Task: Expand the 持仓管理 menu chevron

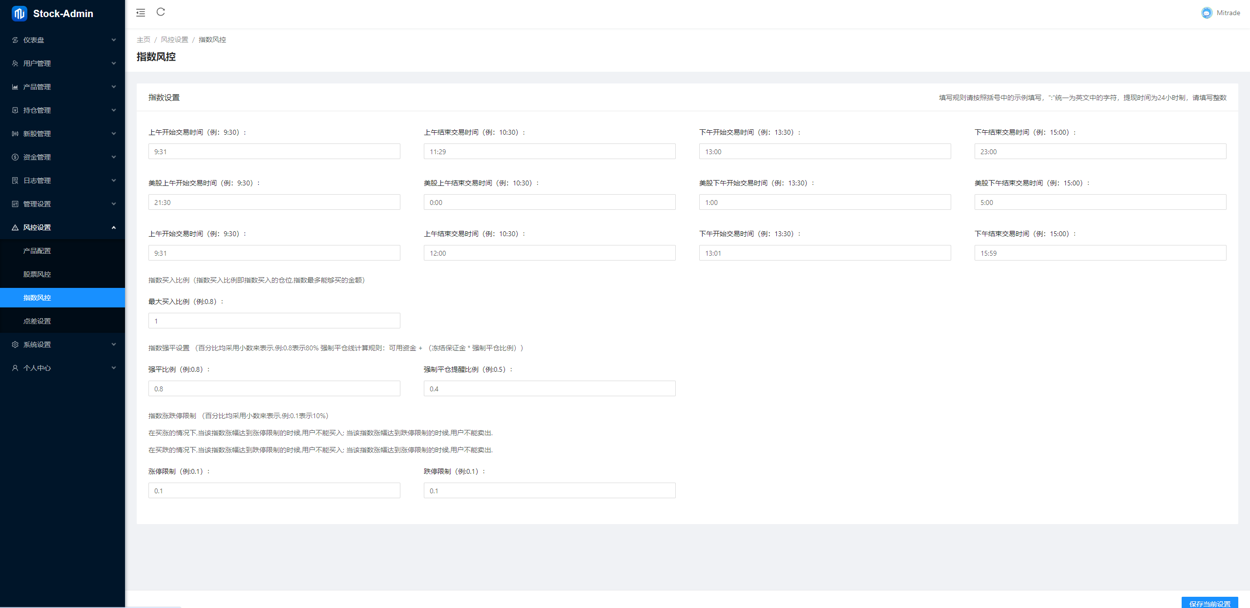Action: tap(114, 110)
